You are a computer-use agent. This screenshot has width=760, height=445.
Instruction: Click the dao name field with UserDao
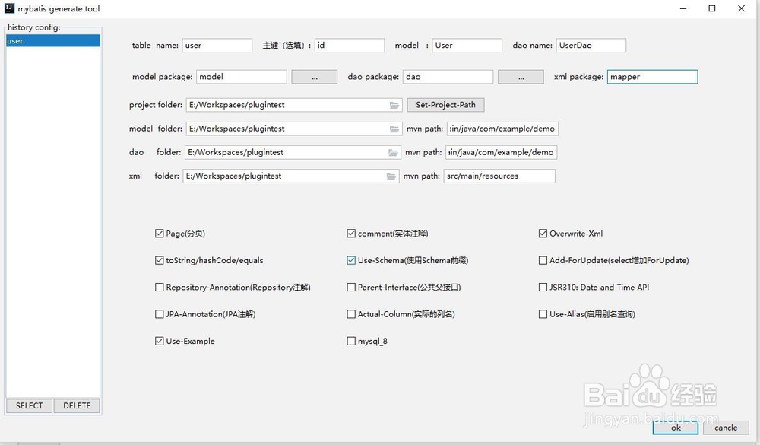click(x=591, y=45)
